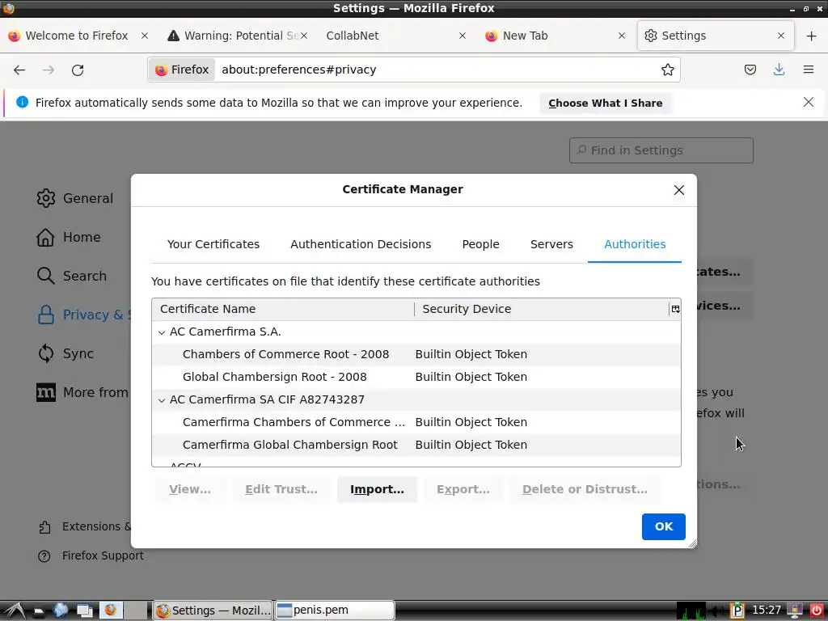Reload the current page
Viewport: 828px width, 621px height.
(x=78, y=70)
